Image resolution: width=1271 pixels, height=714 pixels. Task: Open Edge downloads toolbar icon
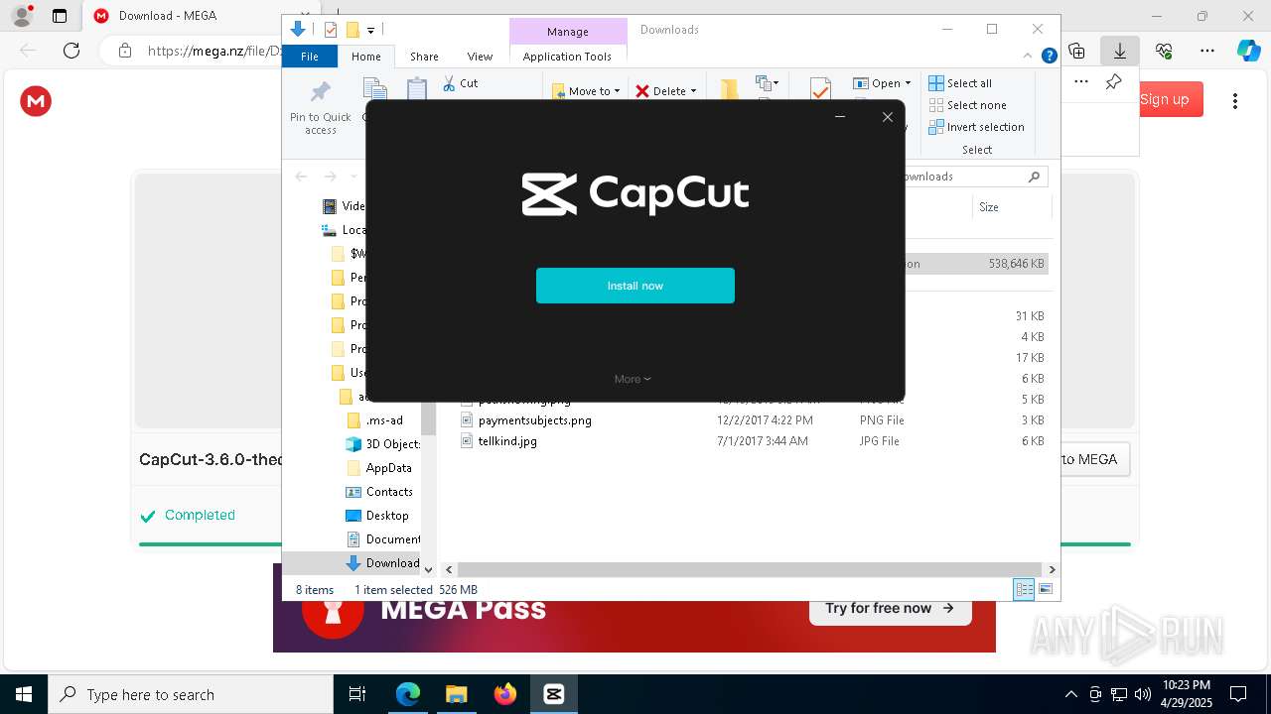tap(1120, 51)
